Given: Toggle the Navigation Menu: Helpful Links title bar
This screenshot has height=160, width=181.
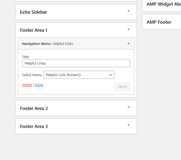Looking at the screenshot, I should coord(76,44).
